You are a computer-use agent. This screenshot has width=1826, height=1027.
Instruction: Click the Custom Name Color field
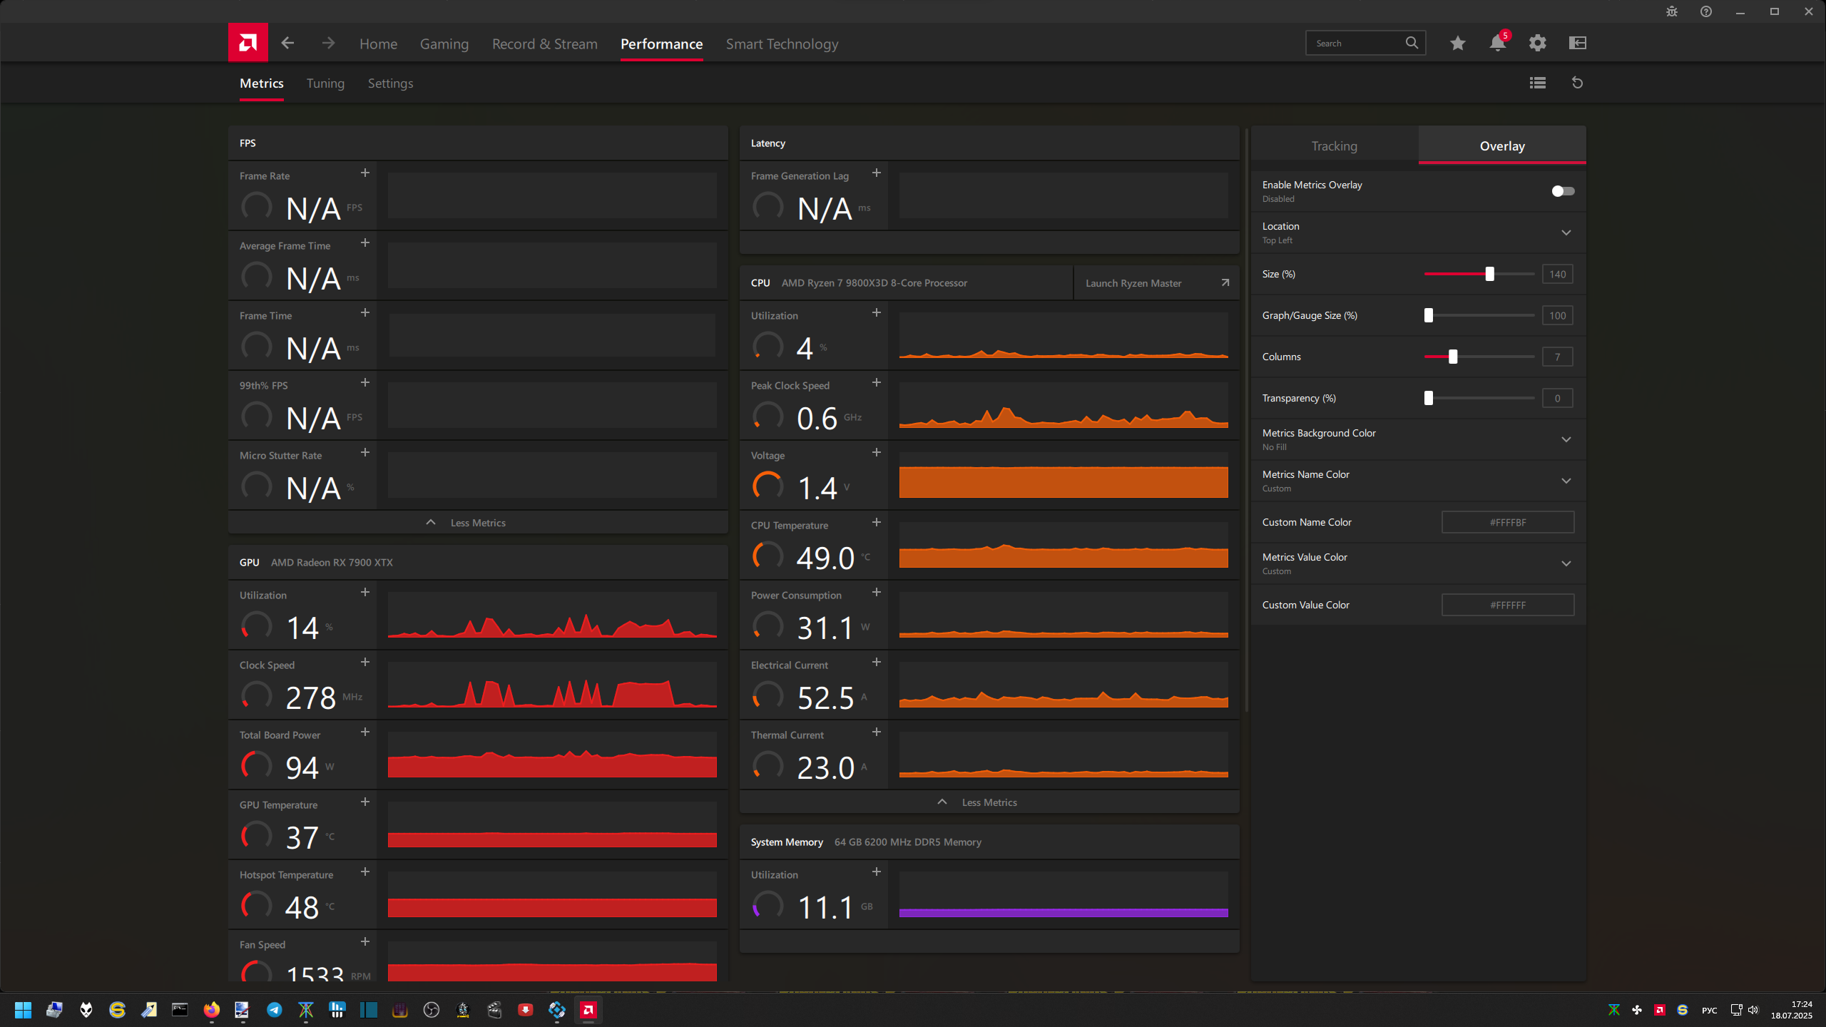pos(1507,522)
